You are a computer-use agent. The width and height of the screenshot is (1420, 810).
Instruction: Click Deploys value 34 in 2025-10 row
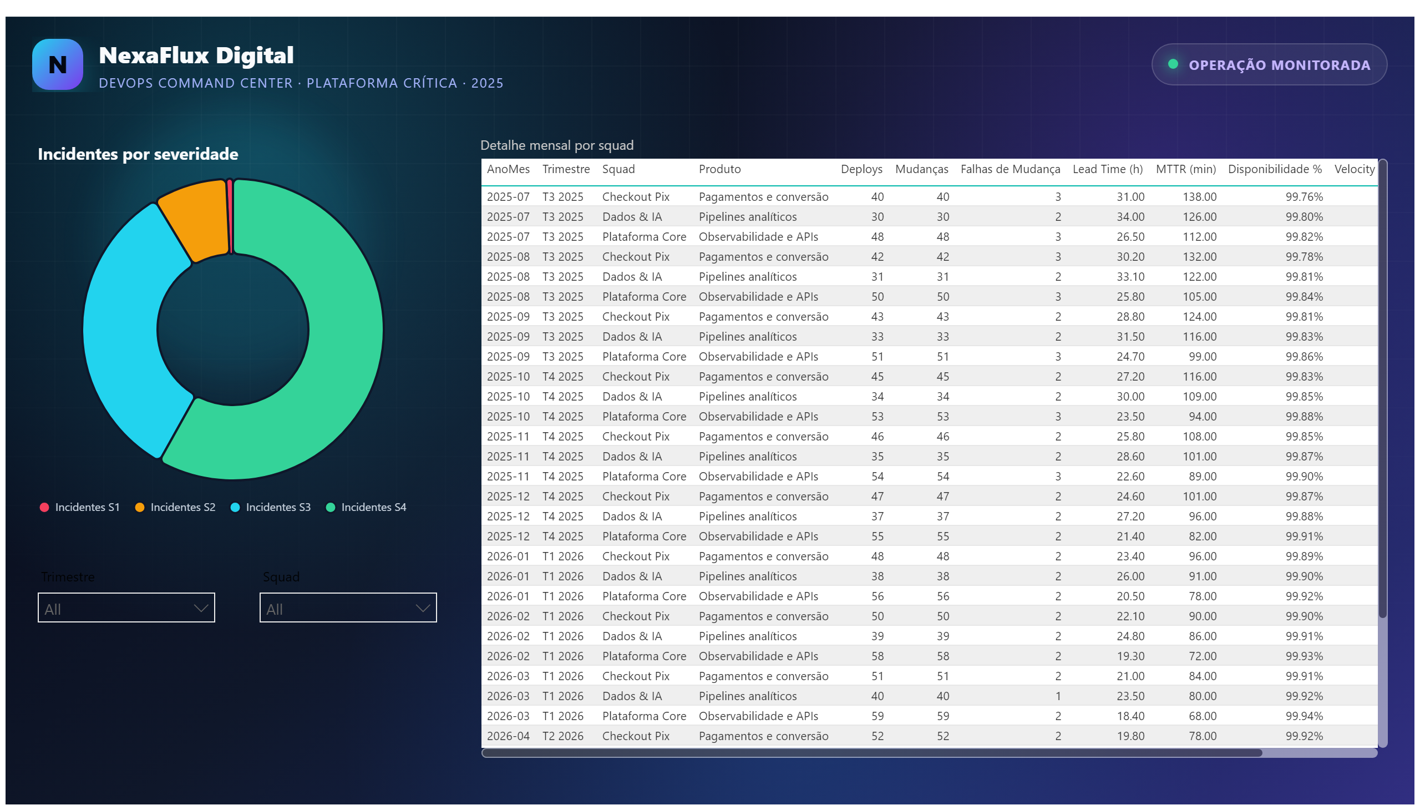point(877,397)
